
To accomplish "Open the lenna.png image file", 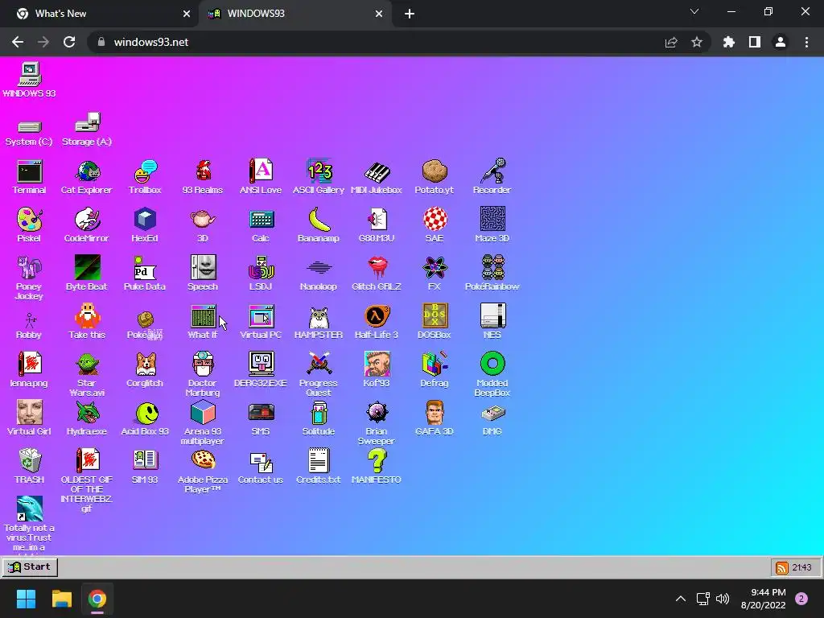I will pos(30,365).
